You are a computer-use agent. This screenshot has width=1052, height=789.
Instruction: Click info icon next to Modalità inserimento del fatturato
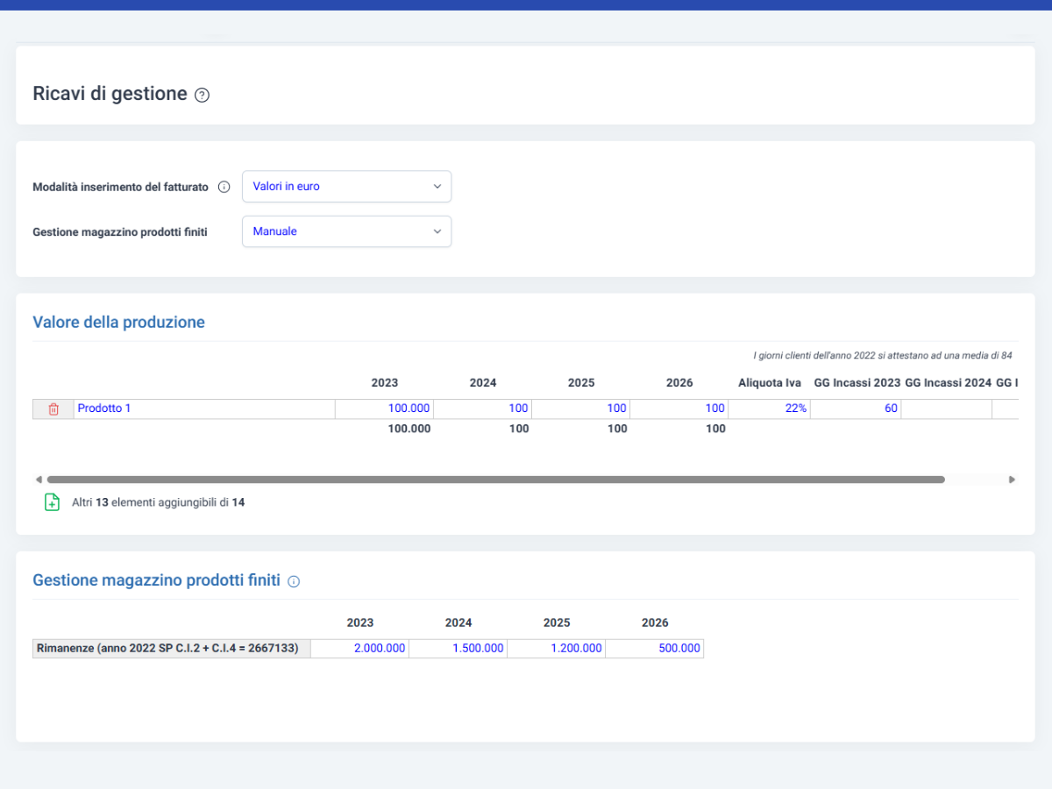point(224,187)
